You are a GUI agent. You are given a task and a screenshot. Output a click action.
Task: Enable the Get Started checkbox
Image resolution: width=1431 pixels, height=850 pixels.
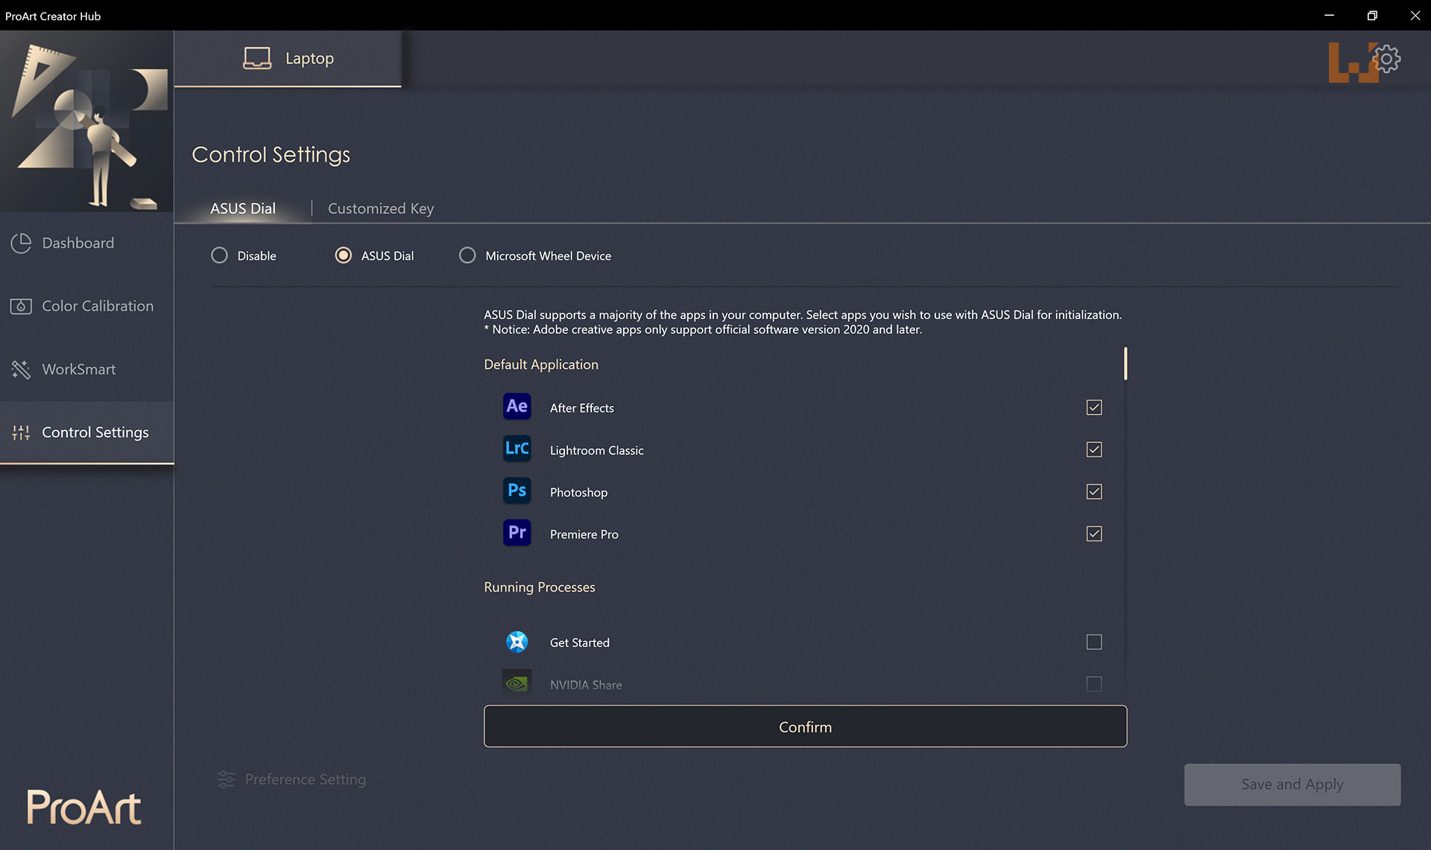tap(1093, 642)
